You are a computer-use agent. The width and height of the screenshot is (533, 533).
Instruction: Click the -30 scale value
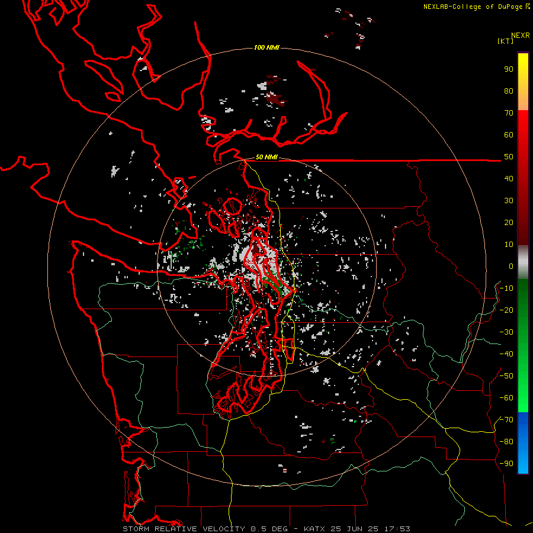pyautogui.click(x=506, y=332)
